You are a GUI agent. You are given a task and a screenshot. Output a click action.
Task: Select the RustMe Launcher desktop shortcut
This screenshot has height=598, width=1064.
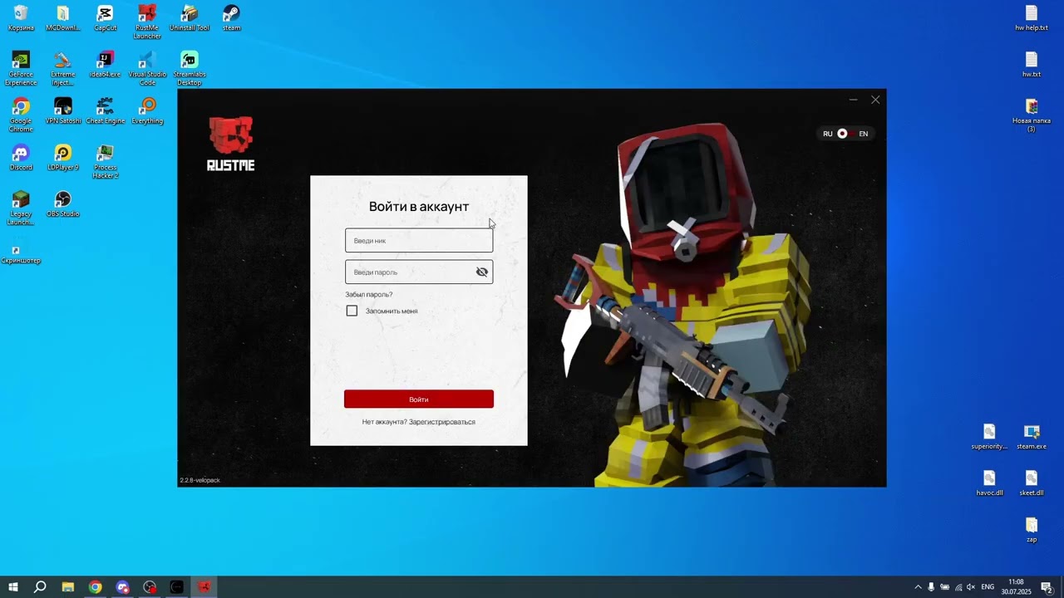click(147, 22)
